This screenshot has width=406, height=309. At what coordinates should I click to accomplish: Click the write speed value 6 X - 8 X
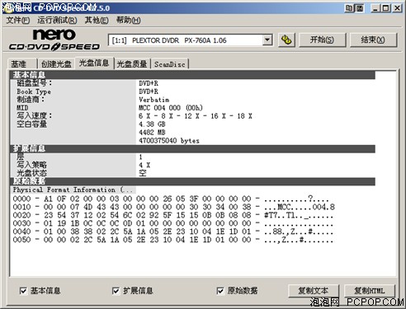click(x=196, y=116)
